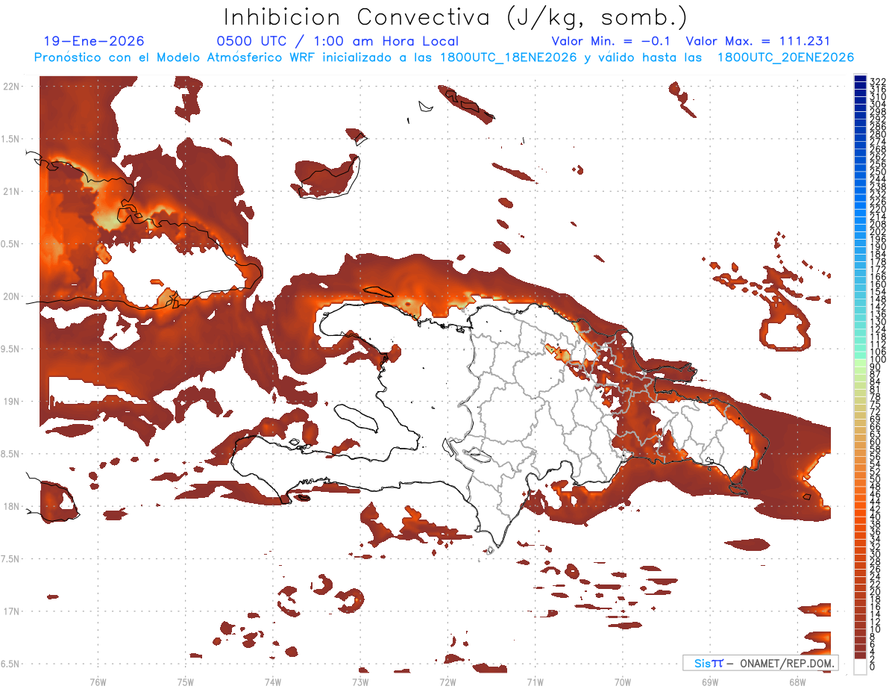Click the "69W" longitude label

click(710, 682)
